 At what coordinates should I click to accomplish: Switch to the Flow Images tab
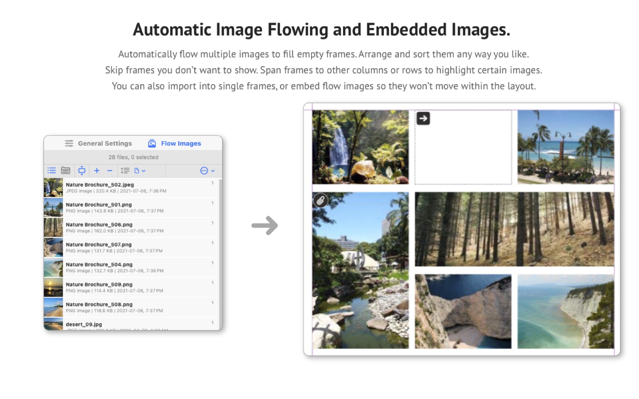click(175, 143)
